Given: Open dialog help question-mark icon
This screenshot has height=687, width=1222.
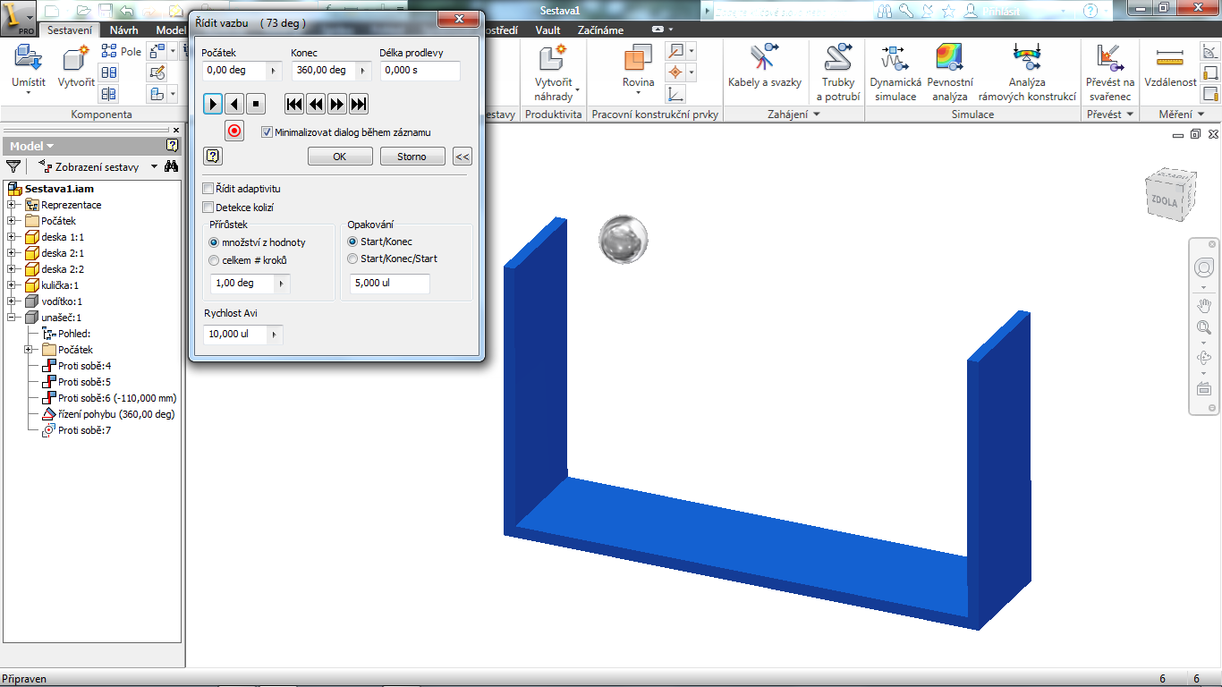Looking at the screenshot, I should click(x=213, y=157).
